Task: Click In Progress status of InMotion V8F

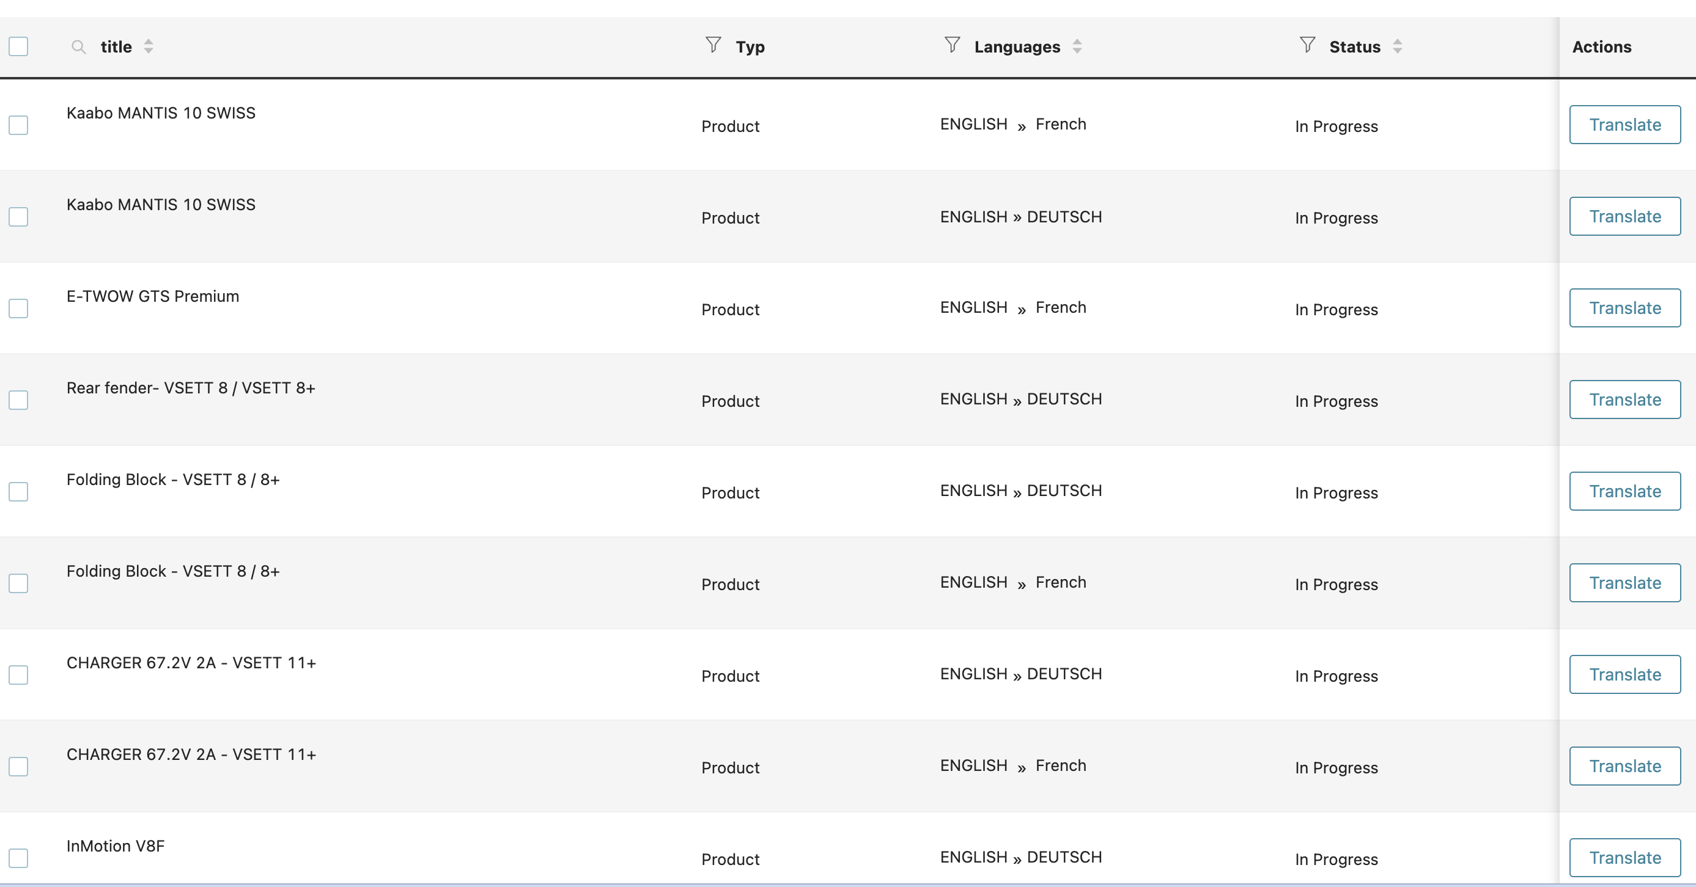Action: click(x=1336, y=859)
